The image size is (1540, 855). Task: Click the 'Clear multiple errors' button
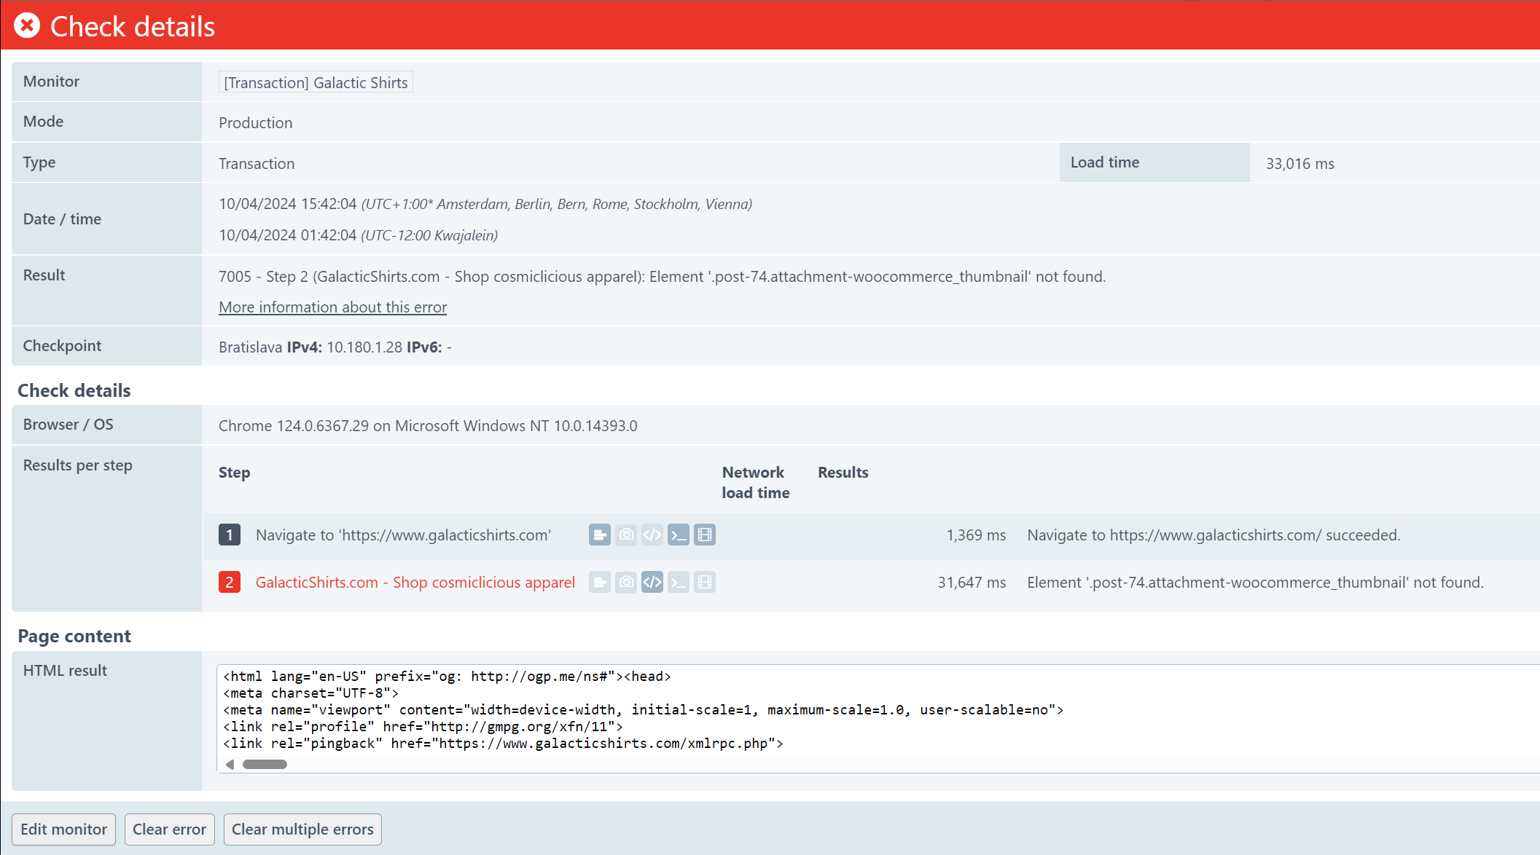pyautogui.click(x=303, y=829)
